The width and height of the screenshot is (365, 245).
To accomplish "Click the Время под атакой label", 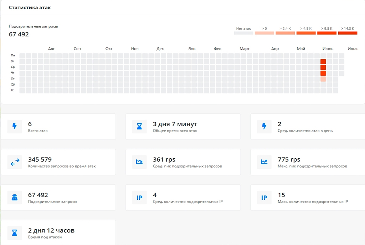I will click(x=45, y=237).
